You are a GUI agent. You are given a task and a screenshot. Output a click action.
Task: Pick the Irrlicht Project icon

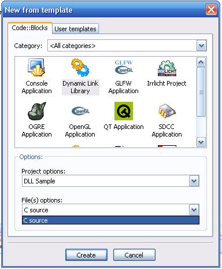click(x=167, y=68)
